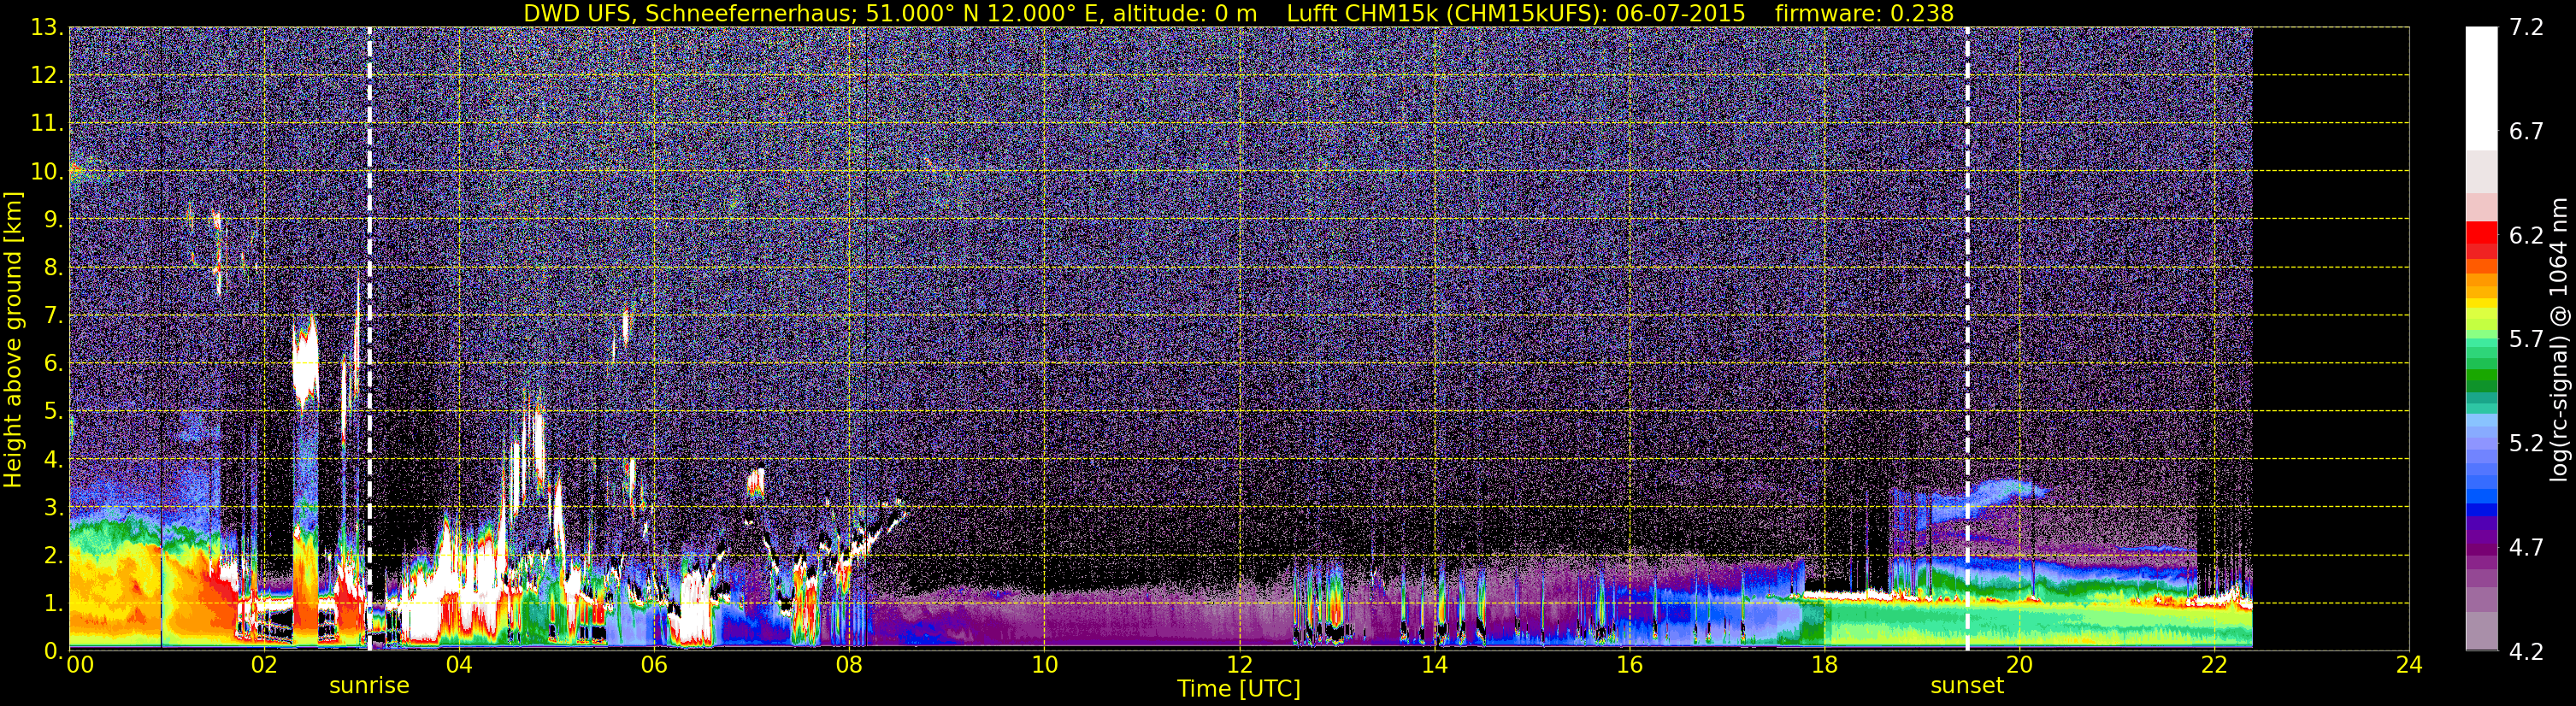This screenshot has width=2576, height=706.
Task: Click the 'sunset' label under the axis
Action: (1967, 686)
